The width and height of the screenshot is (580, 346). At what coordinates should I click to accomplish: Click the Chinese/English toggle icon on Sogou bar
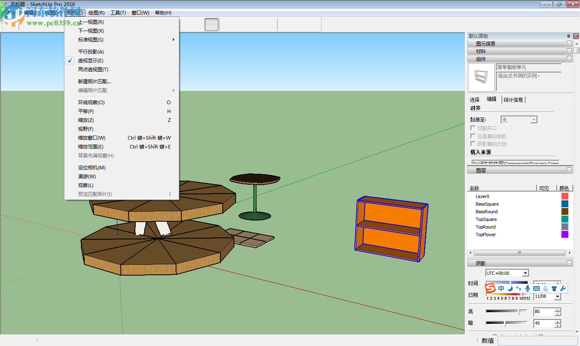(x=501, y=288)
